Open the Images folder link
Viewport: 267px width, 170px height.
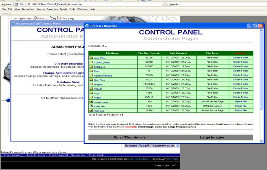[98, 85]
